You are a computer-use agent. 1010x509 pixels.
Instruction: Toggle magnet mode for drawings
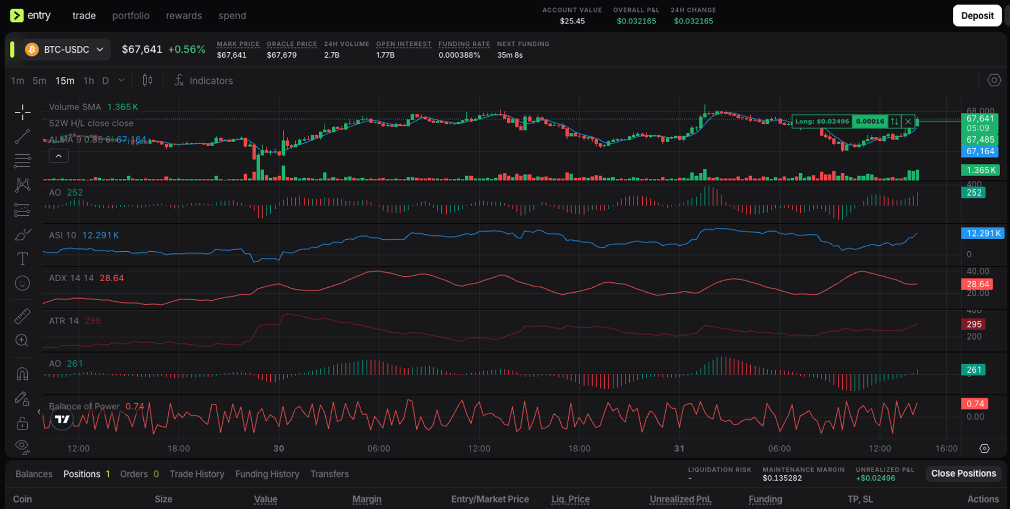22,374
